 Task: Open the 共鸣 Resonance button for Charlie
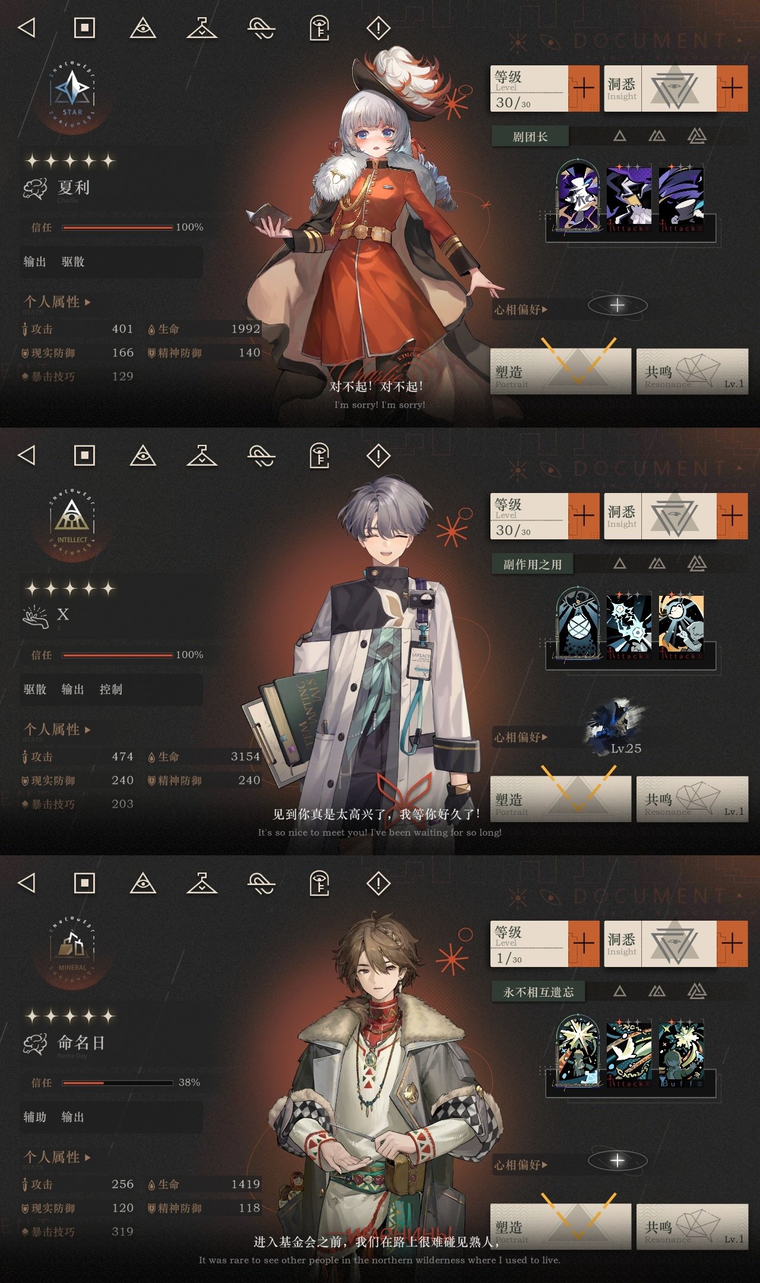(692, 372)
